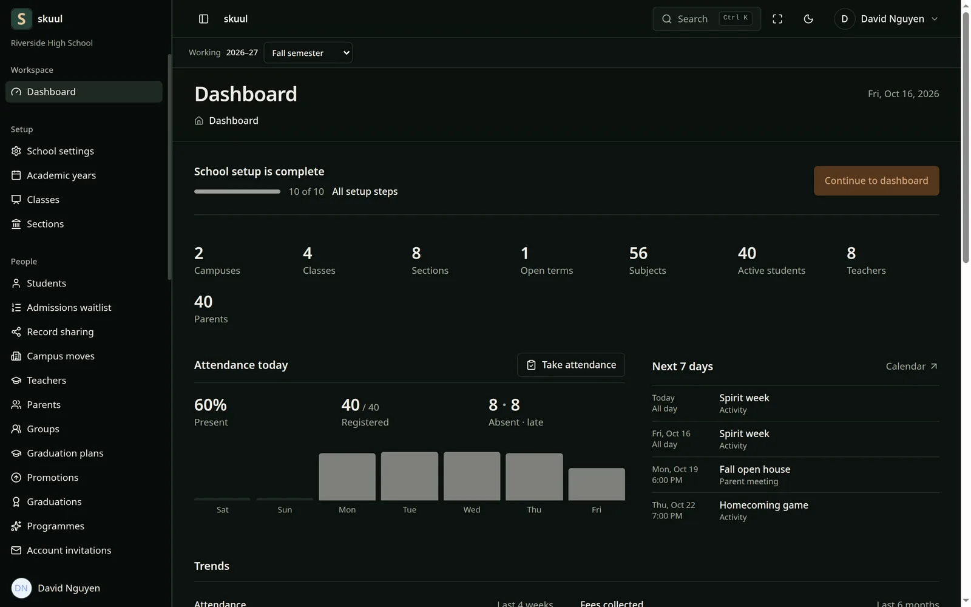This screenshot has height=607, width=971.
Task: Click Take attendance button
Action: click(x=571, y=365)
